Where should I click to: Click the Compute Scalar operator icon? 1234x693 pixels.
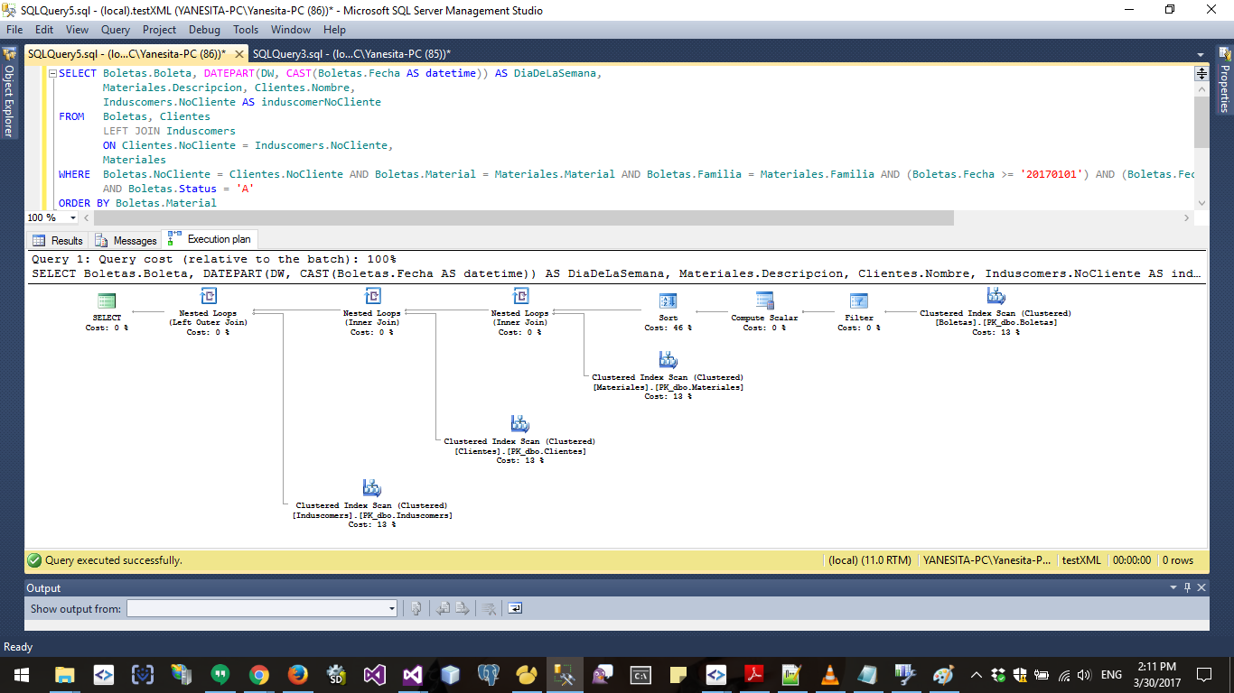pos(764,300)
